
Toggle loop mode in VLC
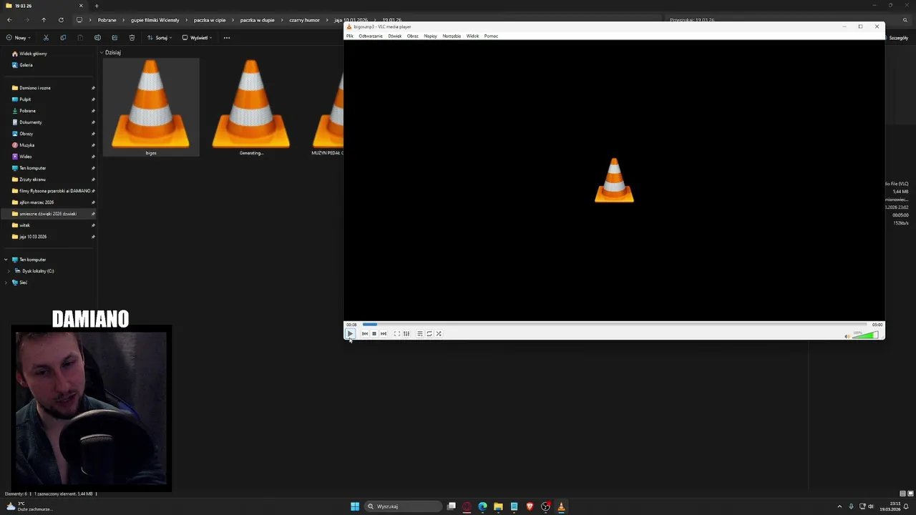point(429,333)
